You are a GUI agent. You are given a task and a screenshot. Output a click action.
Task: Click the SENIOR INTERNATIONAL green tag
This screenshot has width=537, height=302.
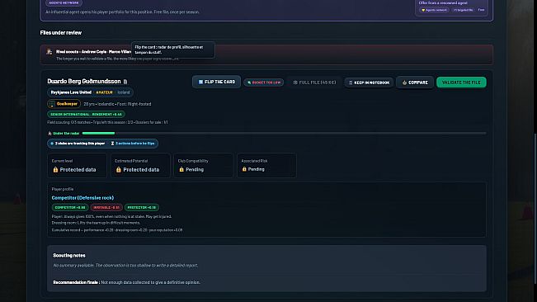pos(86,115)
